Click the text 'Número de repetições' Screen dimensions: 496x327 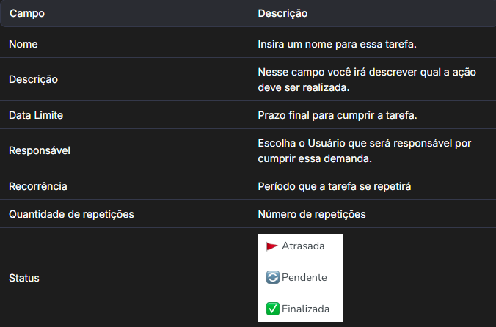(311, 214)
